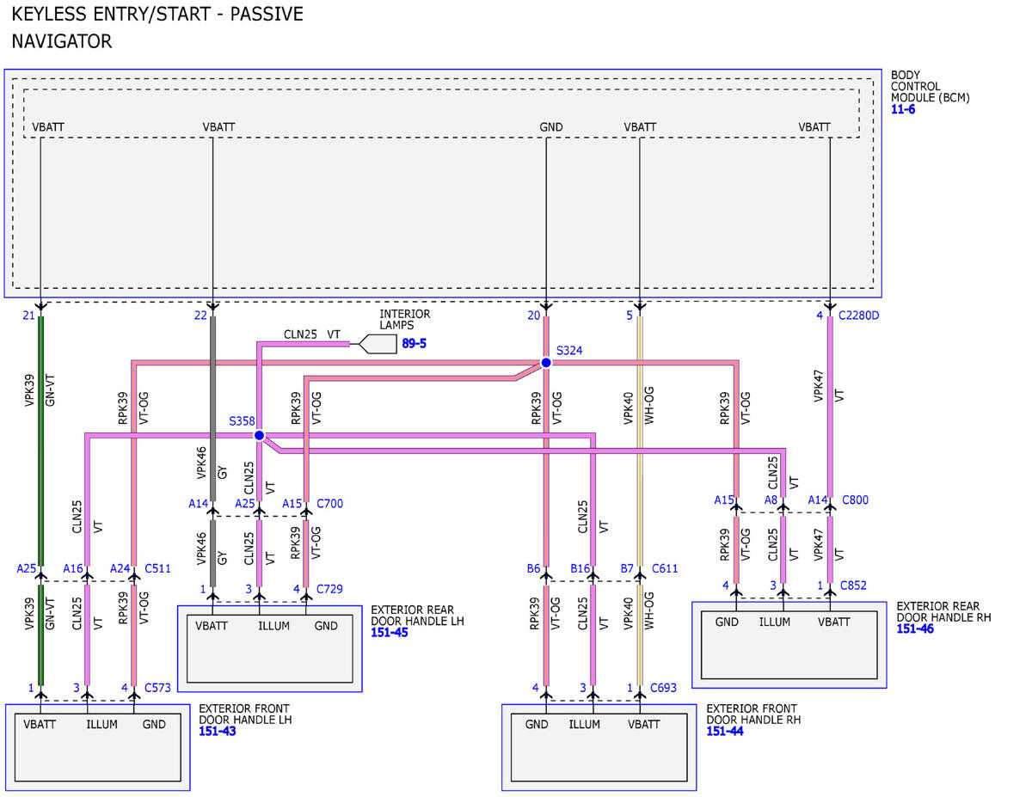Select pin B7 at connector C611

[x=627, y=568]
